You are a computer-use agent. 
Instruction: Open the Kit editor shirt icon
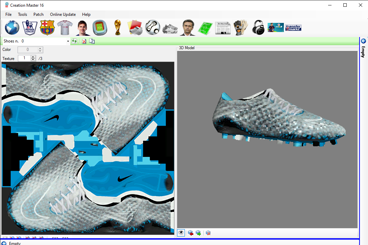click(65, 28)
